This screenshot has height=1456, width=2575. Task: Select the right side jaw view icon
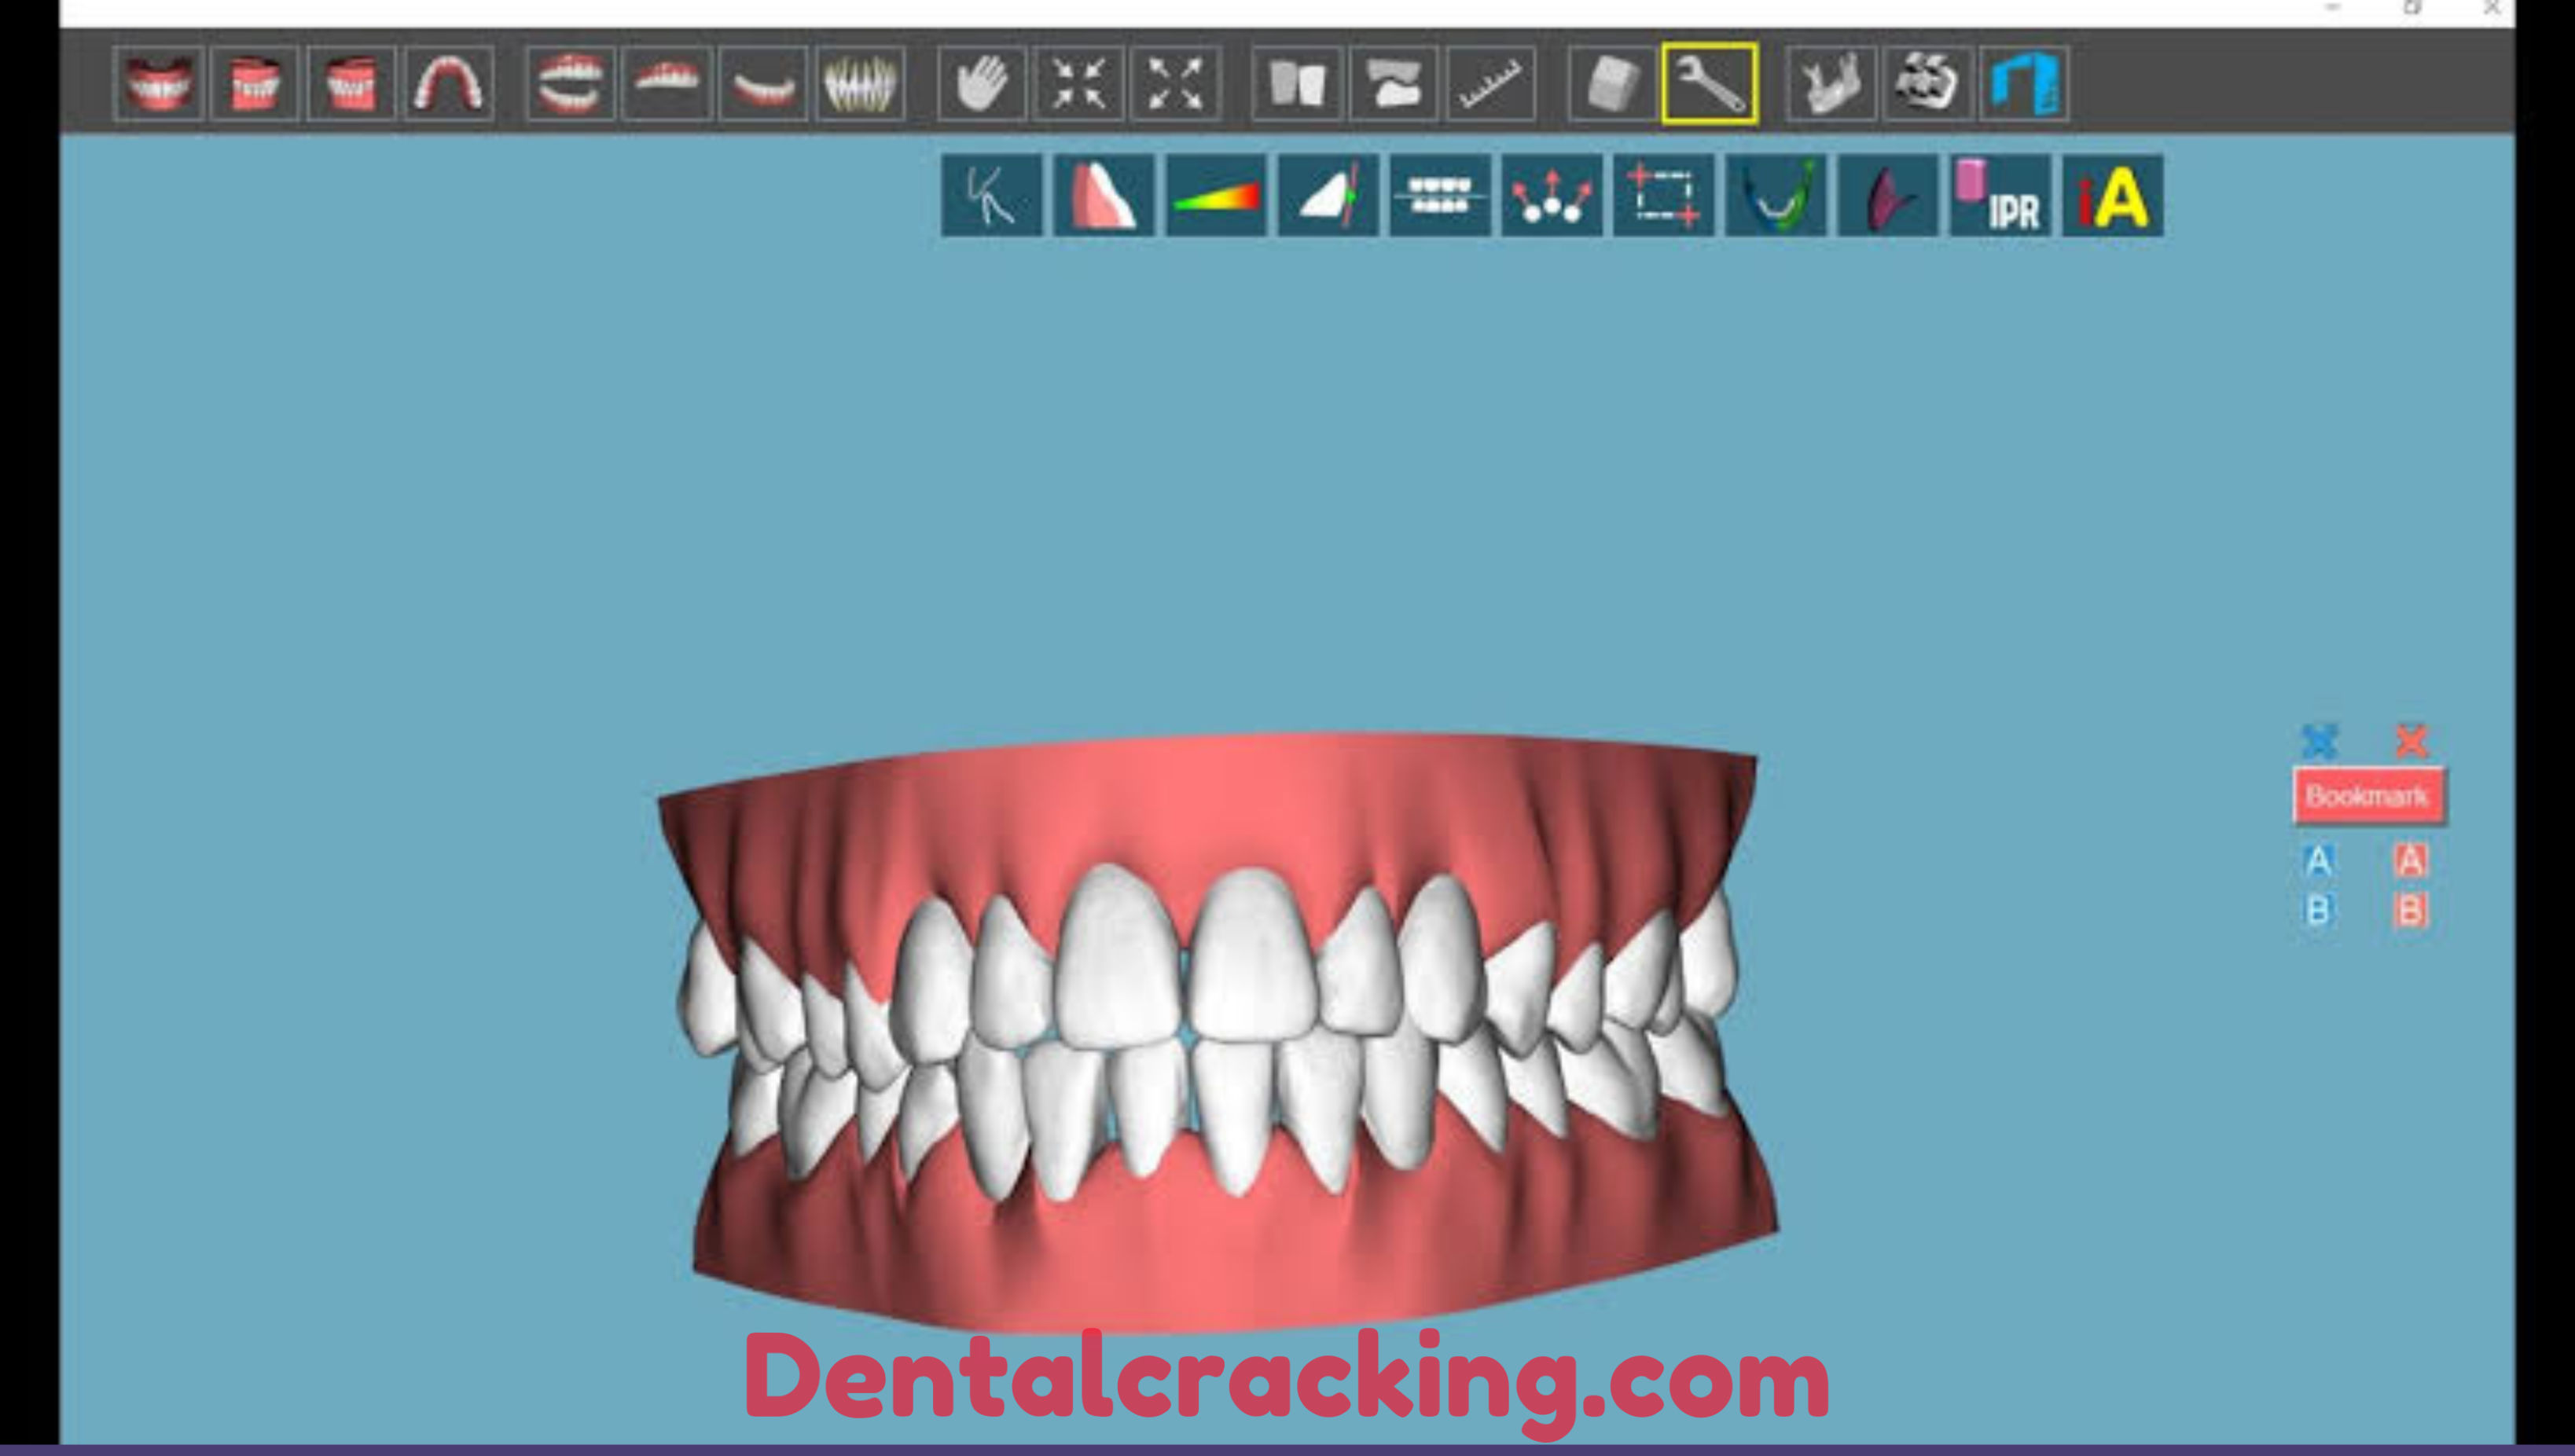pos(254,84)
